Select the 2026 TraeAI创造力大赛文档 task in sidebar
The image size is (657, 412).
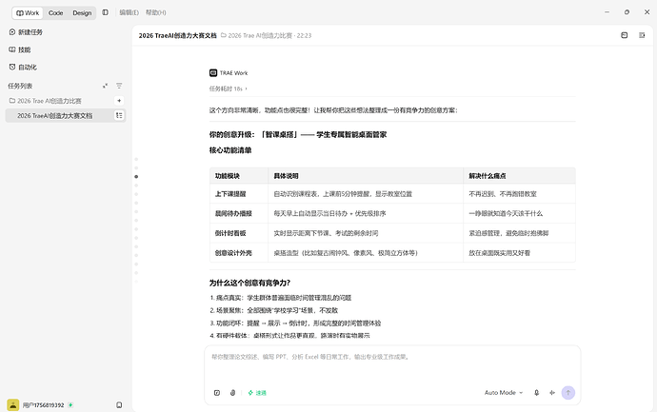(x=66, y=115)
